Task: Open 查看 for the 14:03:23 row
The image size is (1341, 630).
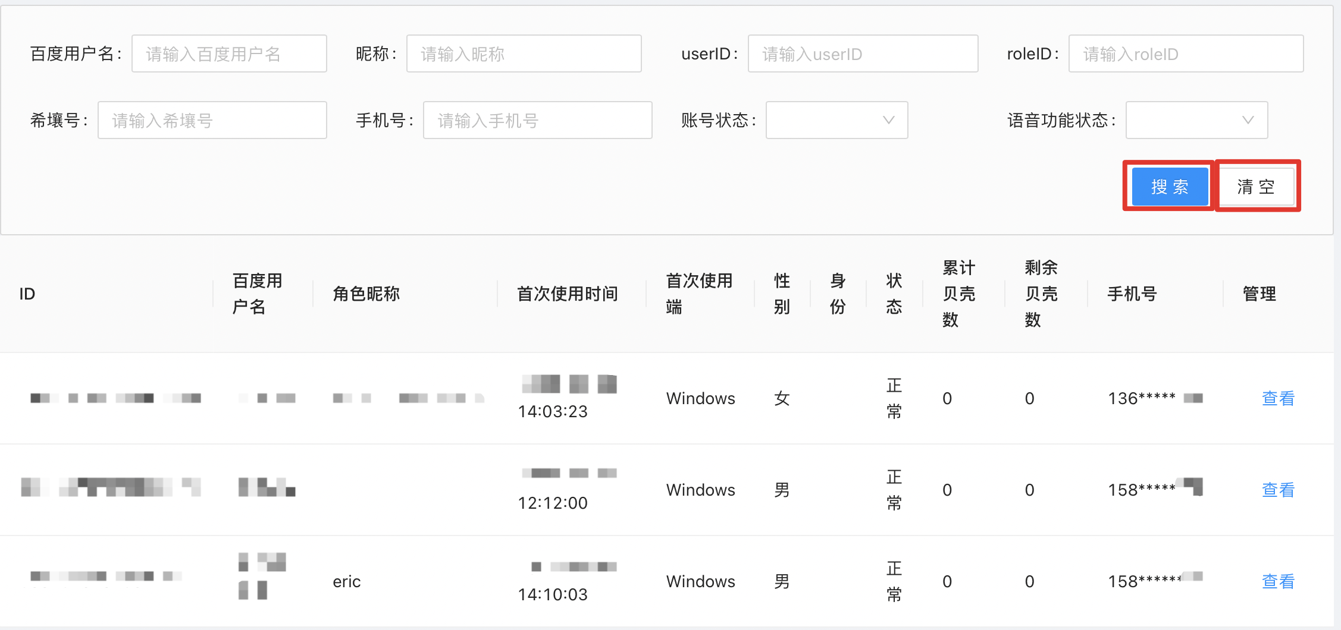Action: click(x=1278, y=398)
